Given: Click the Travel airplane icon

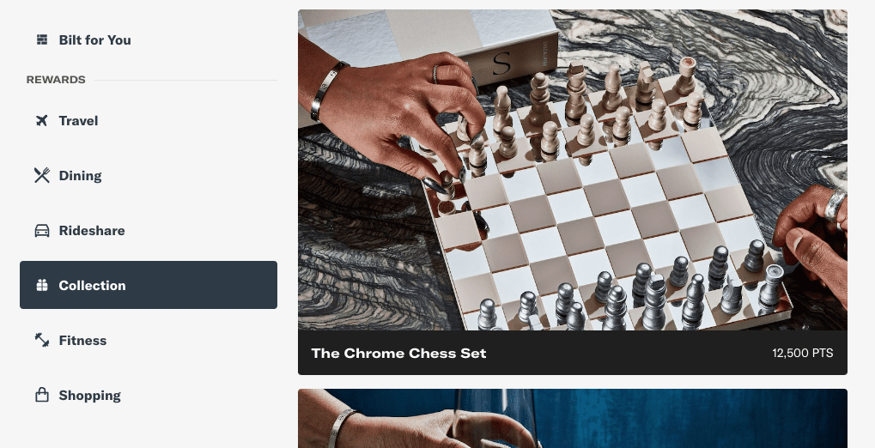Looking at the screenshot, I should tap(42, 120).
